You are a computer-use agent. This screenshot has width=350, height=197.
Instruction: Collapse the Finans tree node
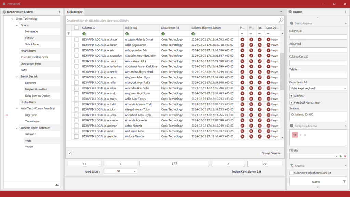pyautogui.click(x=17, y=25)
